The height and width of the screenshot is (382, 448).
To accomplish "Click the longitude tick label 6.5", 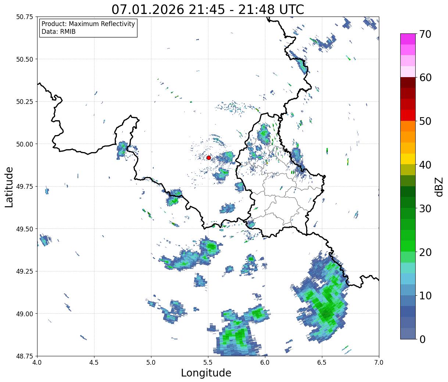I will [x=322, y=363].
